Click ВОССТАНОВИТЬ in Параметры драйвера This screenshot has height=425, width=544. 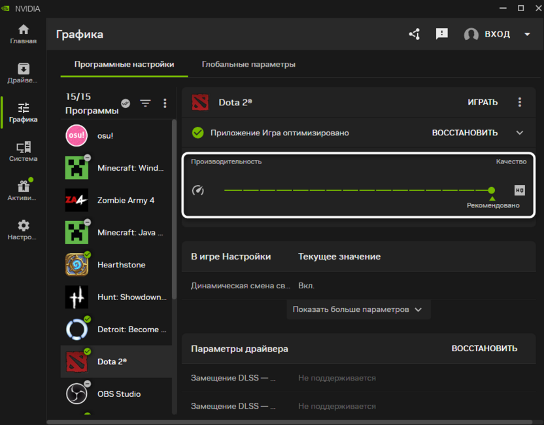[484, 348]
